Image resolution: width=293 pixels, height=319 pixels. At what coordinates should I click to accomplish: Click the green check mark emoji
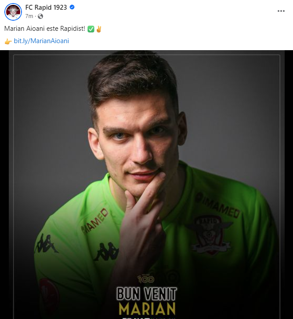point(91,29)
